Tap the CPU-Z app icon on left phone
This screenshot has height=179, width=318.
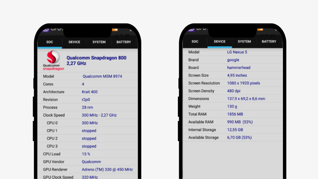click(x=46, y=30)
